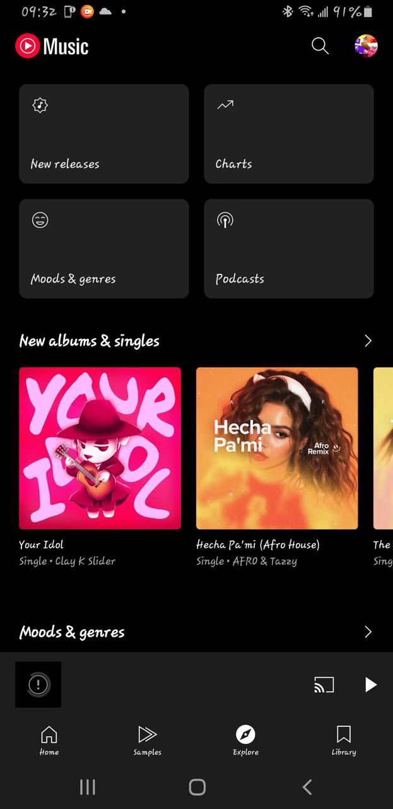Tap the Cast to device icon
This screenshot has height=809, width=393.
point(324,685)
